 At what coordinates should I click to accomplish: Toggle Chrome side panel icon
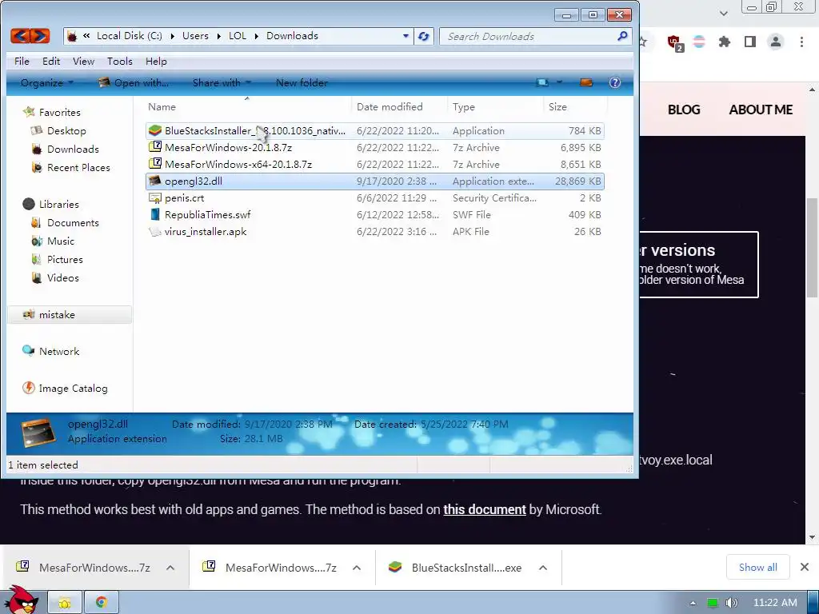750,42
